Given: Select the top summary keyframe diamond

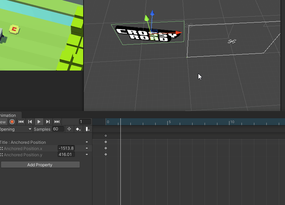Looking at the screenshot, I should click(106, 136).
